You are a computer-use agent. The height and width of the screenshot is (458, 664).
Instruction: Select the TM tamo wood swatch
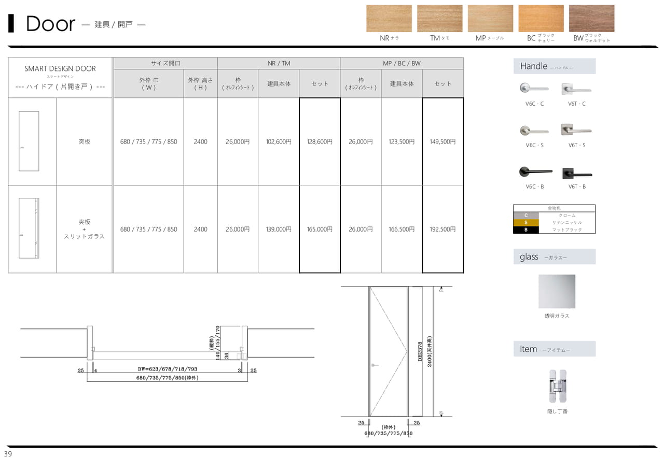439,19
